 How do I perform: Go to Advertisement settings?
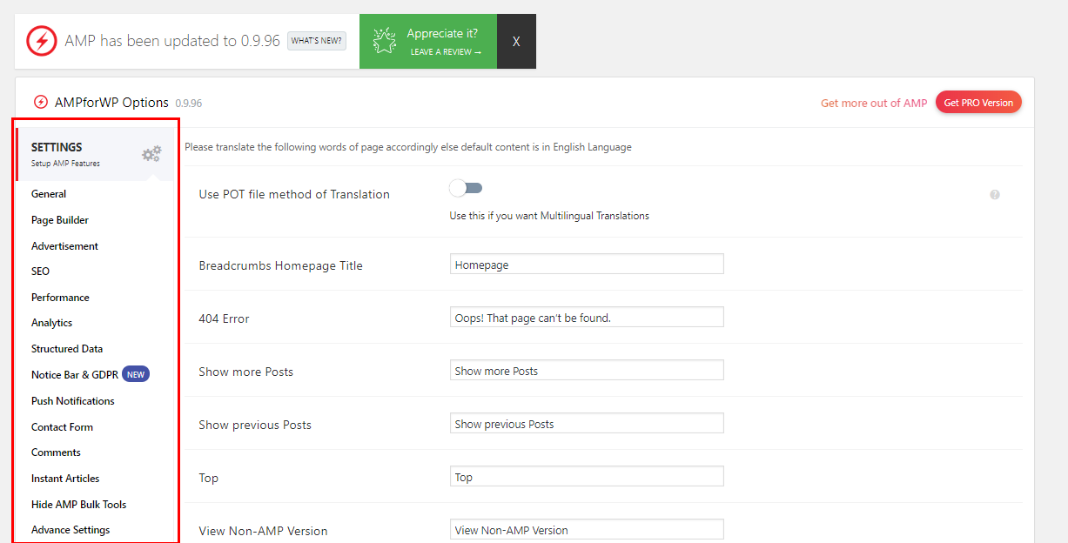click(64, 246)
